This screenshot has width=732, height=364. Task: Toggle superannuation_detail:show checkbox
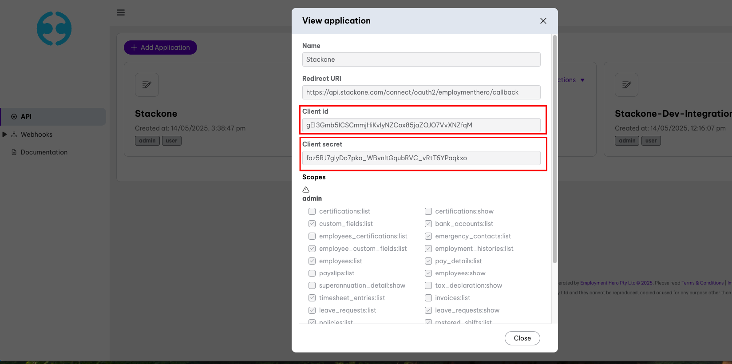coord(312,285)
